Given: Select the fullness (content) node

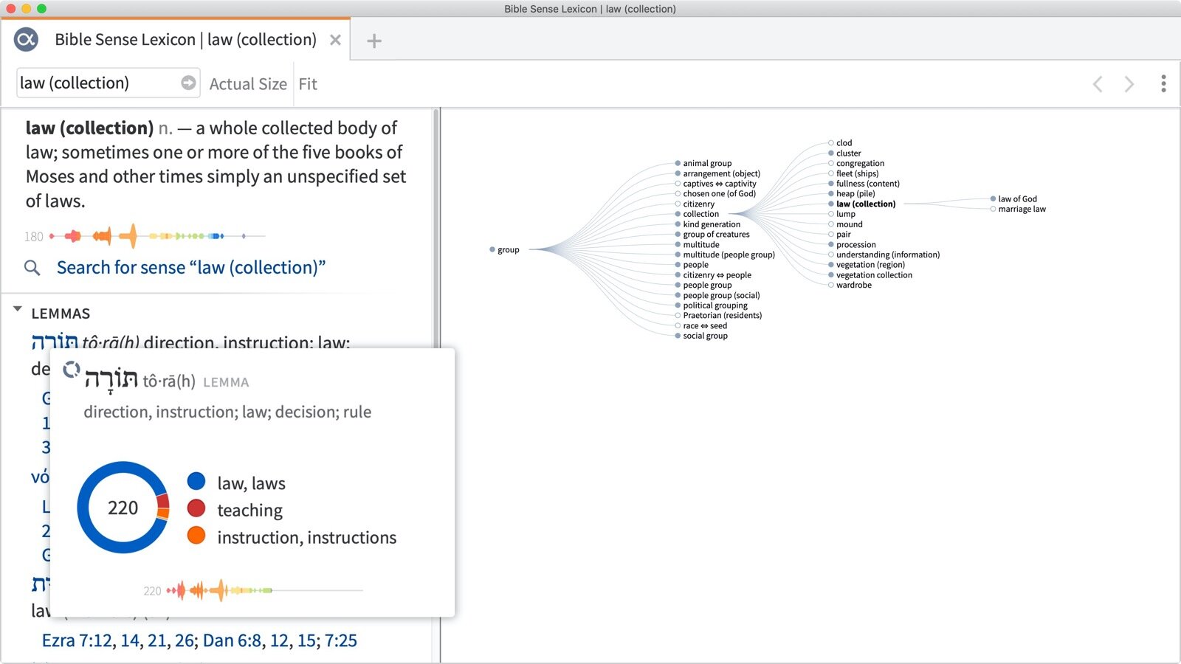Looking at the screenshot, I should point(864,184).
